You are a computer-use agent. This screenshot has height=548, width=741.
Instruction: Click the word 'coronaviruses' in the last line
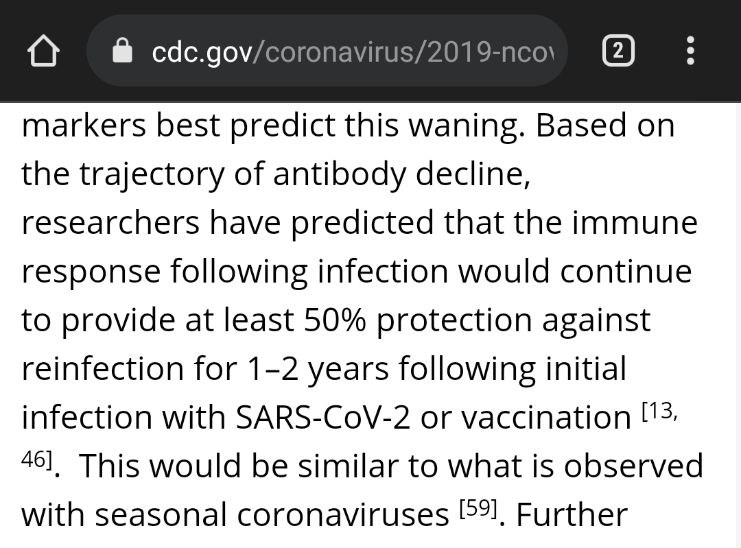[x=342, y=514]
